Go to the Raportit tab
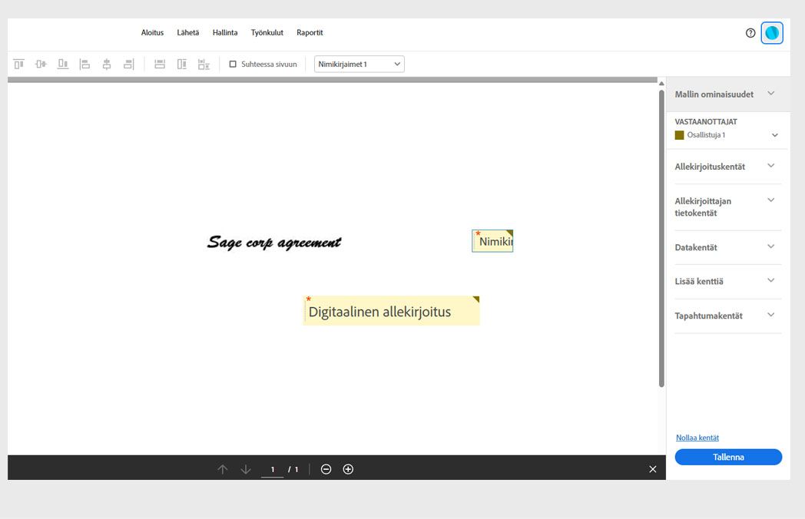805x519 pixels. point(310,33)
